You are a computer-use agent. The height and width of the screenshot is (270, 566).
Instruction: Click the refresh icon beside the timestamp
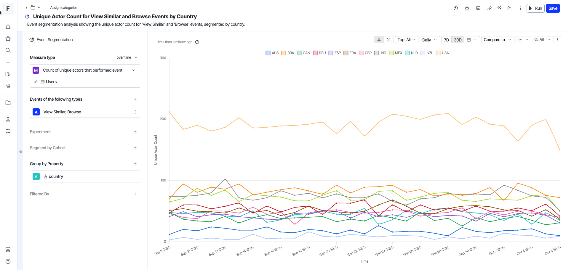(x=197, y=42)
